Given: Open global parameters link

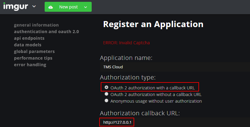Looking at the screenshot, I should pos(34,51).
